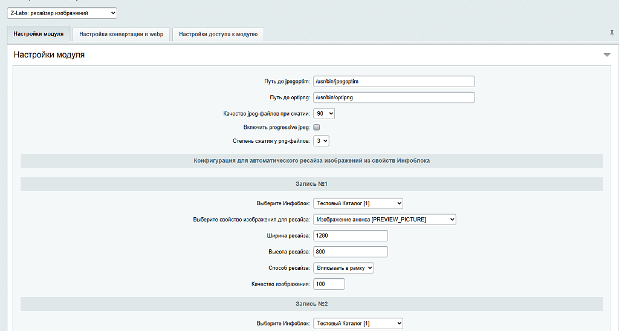Open the Инфоблок dropdown under Запись №1
This screenshot has height=331, width=619.
pos(358,203)
